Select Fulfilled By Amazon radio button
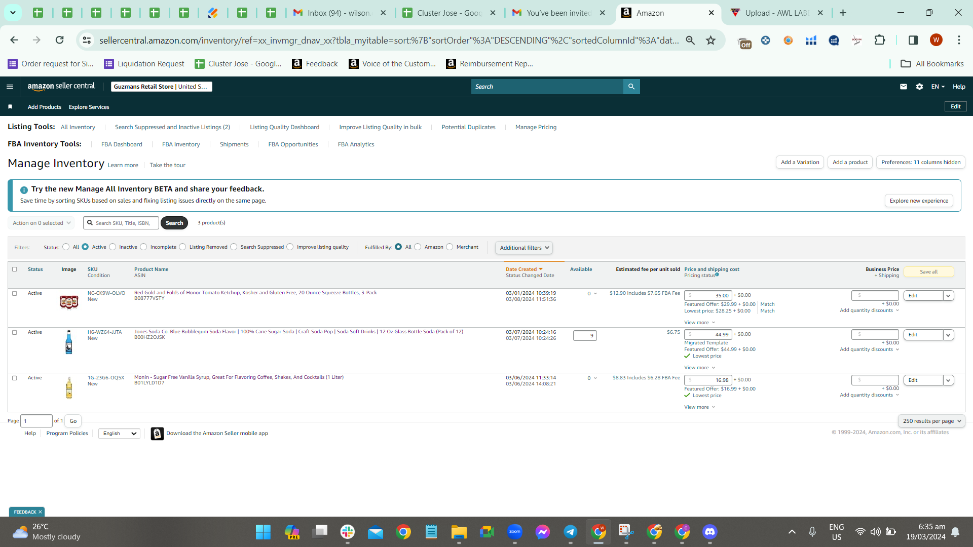This screenshot has height=547, width=973. [418, 247]
